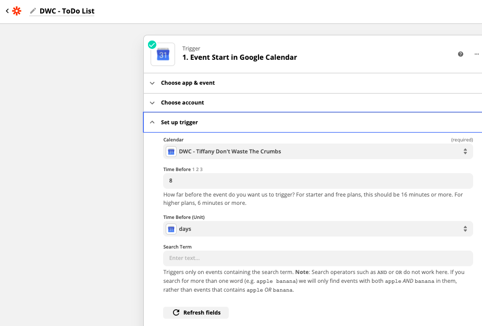
Task: Click the Time Before 1 2 3 label
Action: pyautogui.click(x=183, y=169)
